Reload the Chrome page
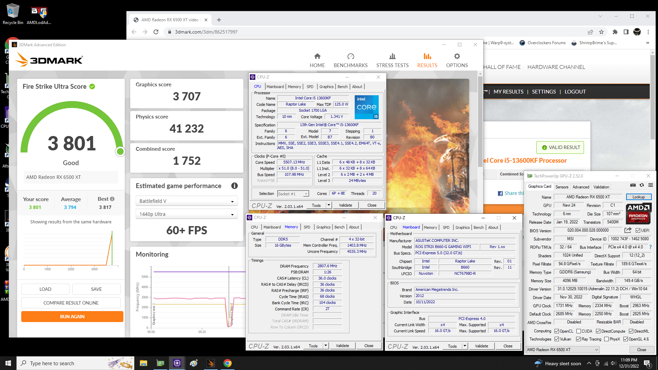The image size is (658, 370). coord(156,32)
